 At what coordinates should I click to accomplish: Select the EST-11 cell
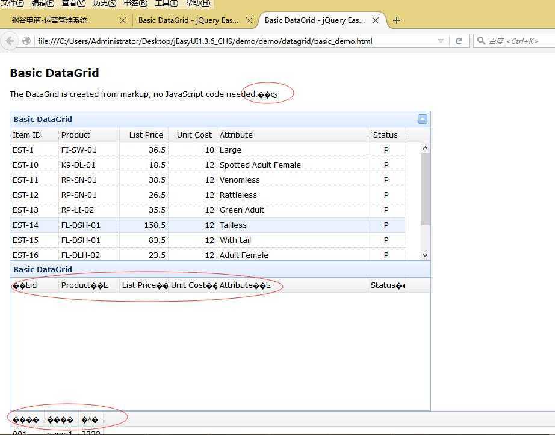pyautogui.click(x=34, y=180)
